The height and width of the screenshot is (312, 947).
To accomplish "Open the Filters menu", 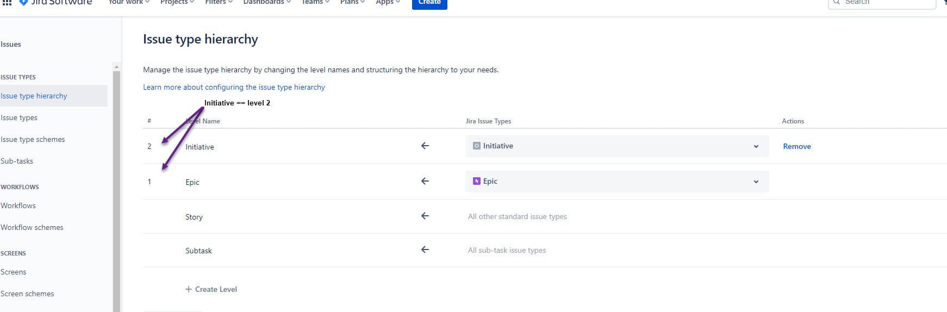I will pyautogui.click(x=219, y=2).
